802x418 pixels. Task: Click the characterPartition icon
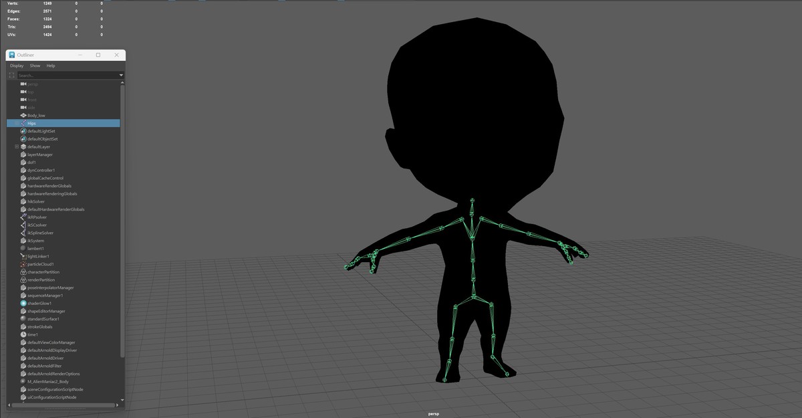23,272
